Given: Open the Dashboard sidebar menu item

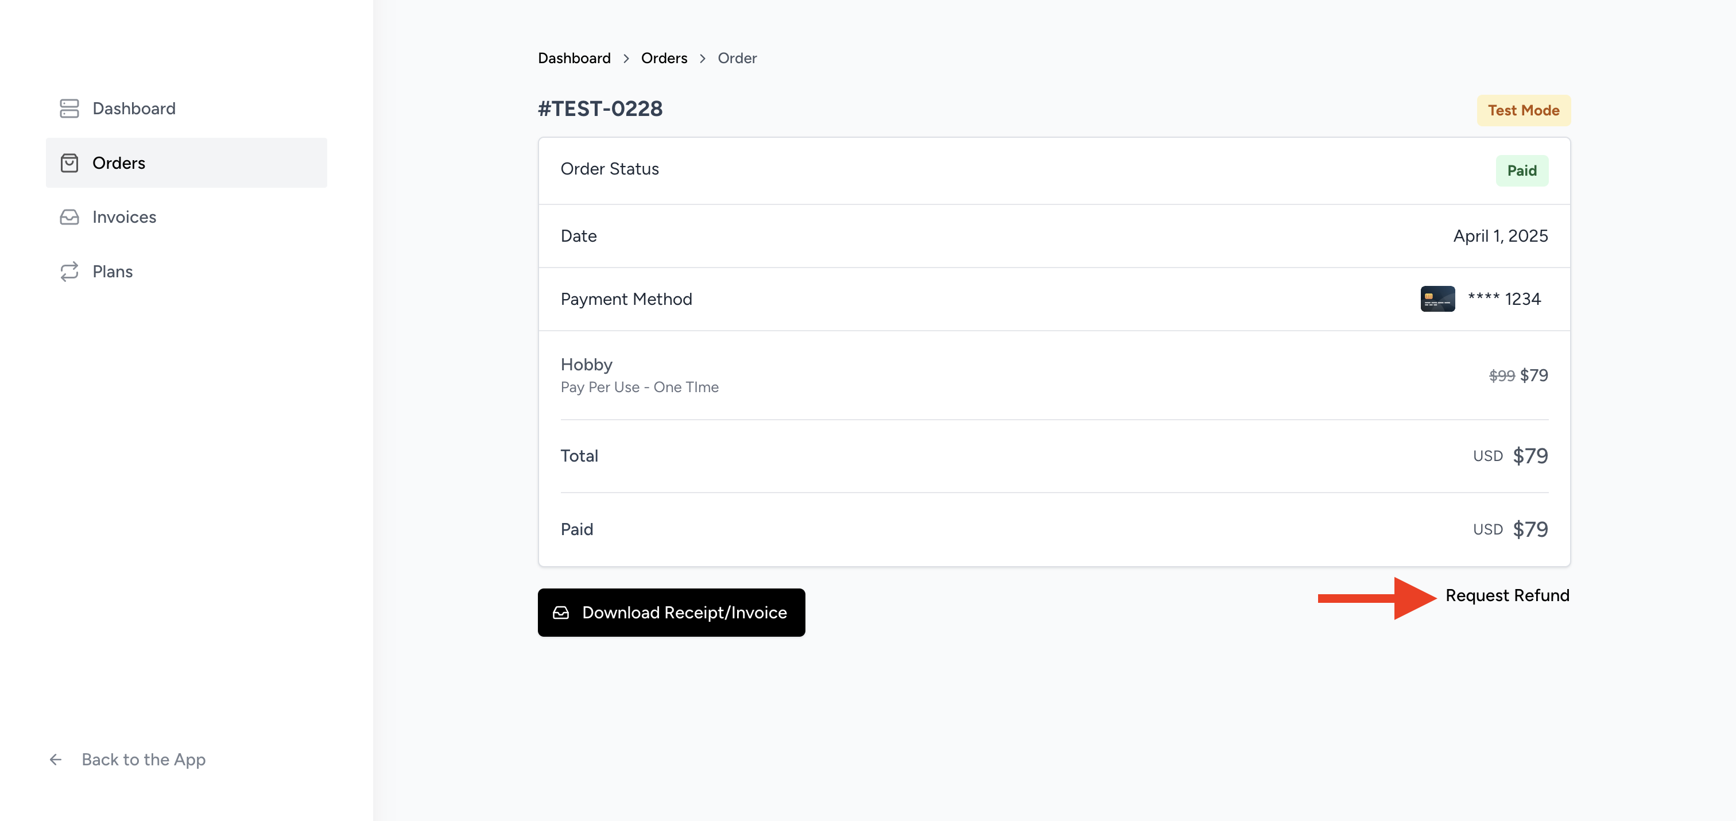Looking at the screenshot, I should [x=133, y=109].
